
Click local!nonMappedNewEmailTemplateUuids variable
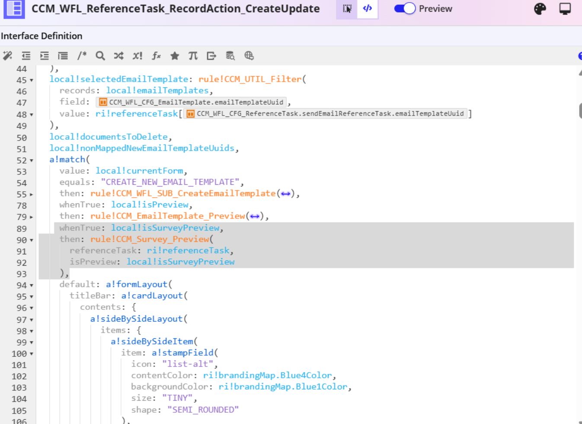(x=142, y=148)
